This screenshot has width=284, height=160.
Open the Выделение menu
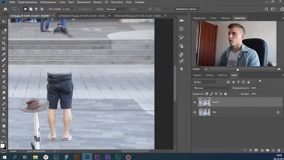[84, 2]
